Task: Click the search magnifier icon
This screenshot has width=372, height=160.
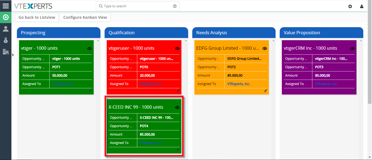Action: click(x=101, y=6)
